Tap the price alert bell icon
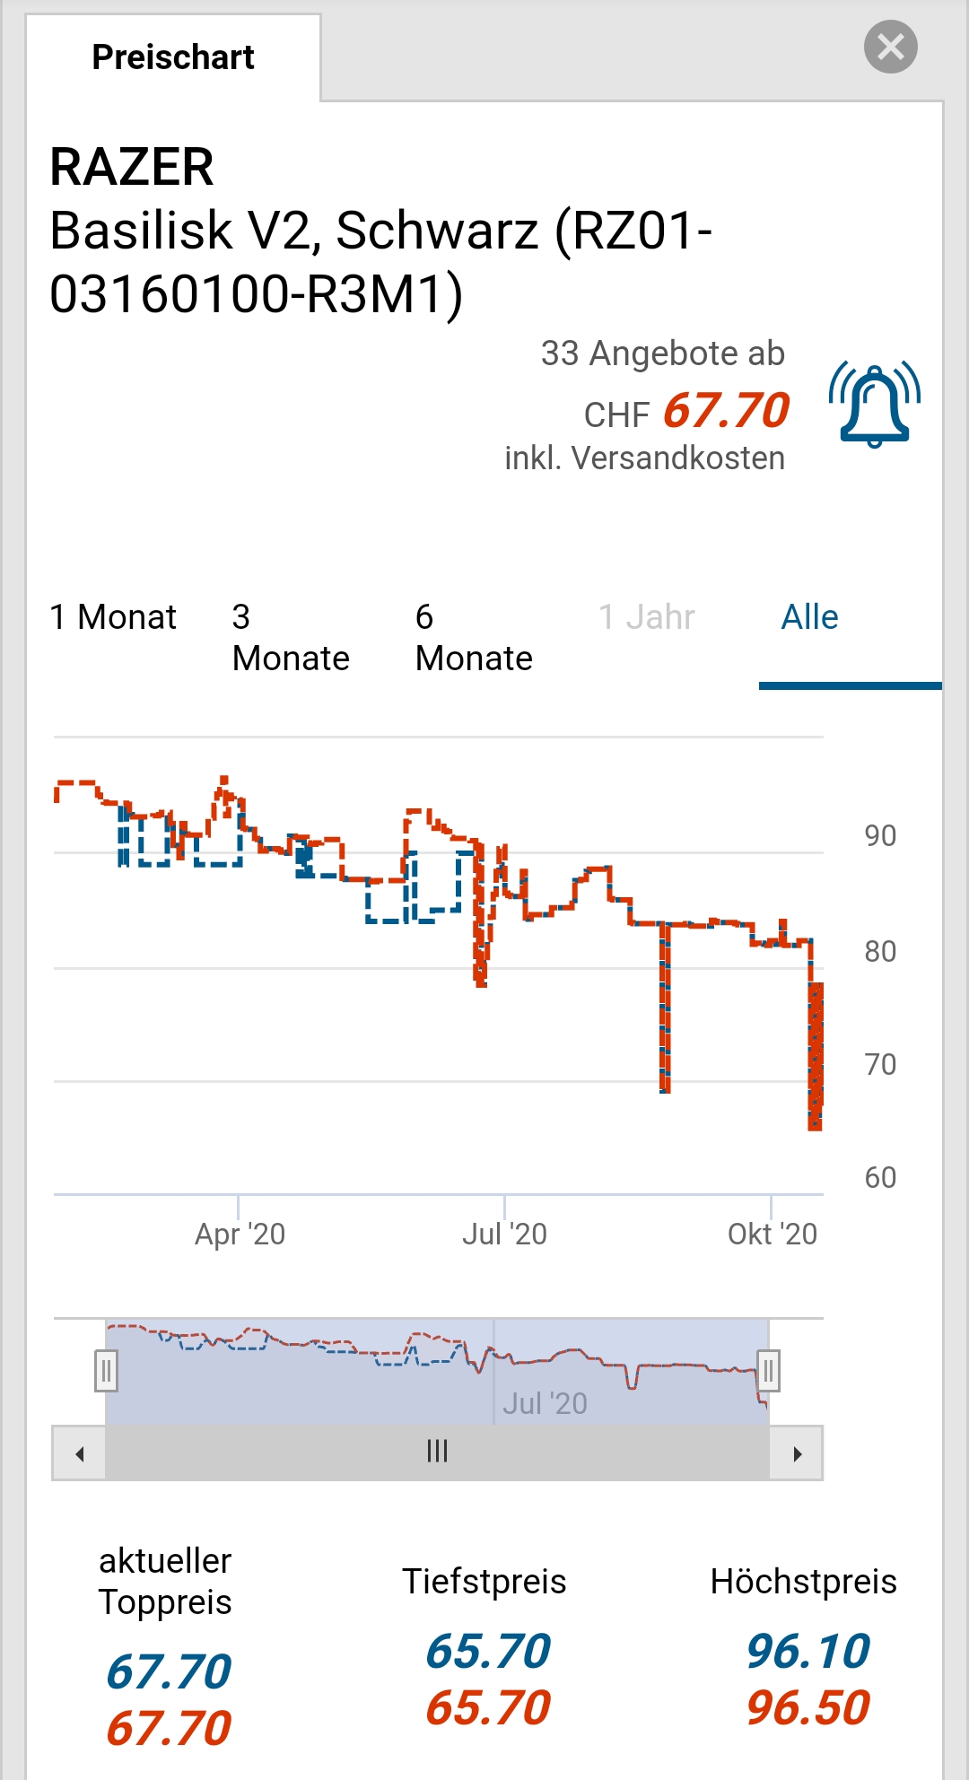969x1780 pixels. click(x=875, y=406)
